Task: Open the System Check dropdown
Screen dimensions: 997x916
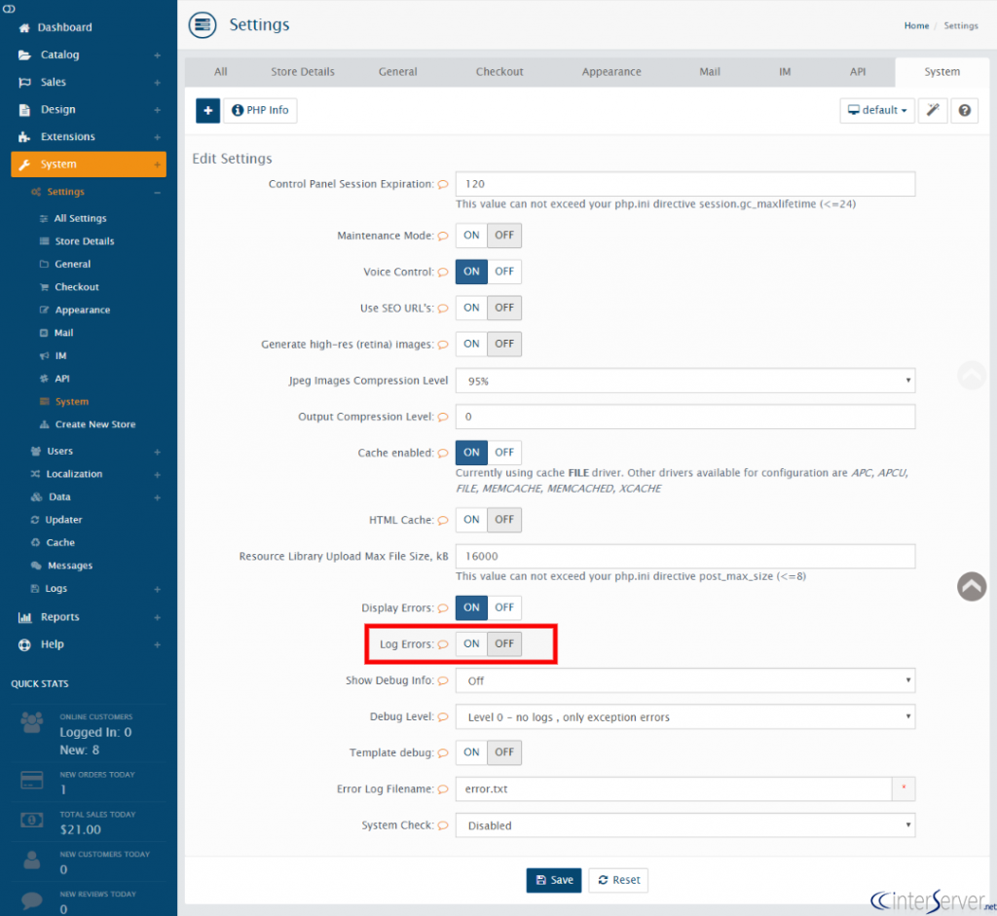Action: (x=684, y=825)
